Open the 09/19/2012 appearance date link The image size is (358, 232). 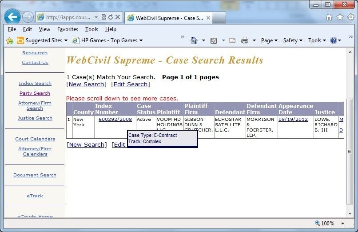(293, 120)
